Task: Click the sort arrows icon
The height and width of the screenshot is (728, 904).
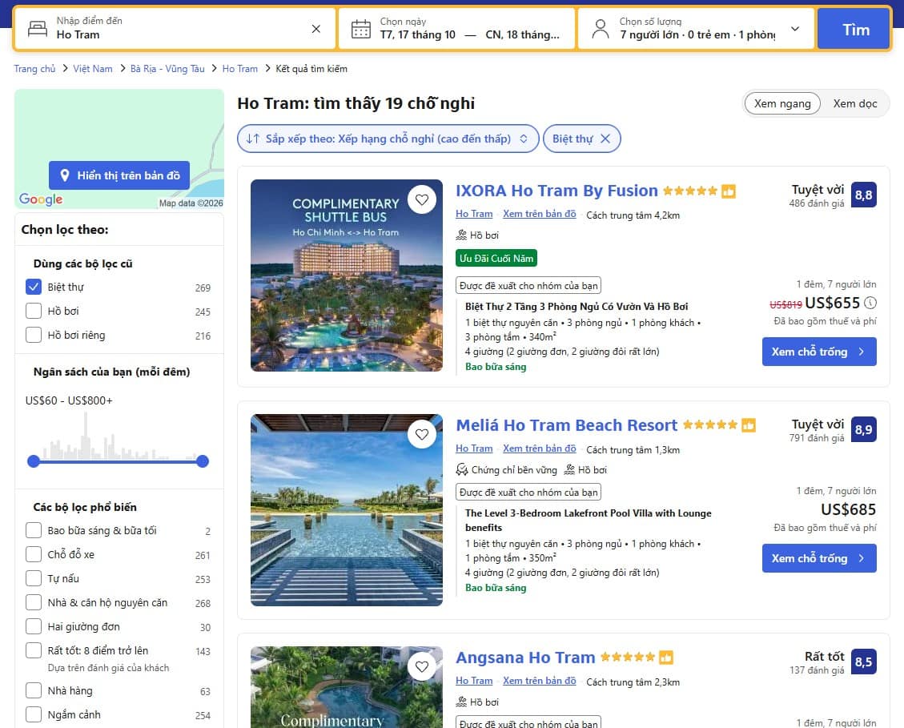Action: pos(252,139)
